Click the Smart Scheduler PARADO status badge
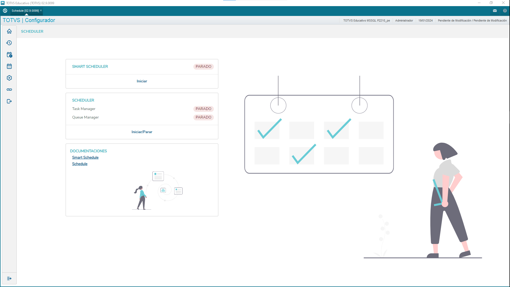The height and width of the screenshot is (287, 510). coord(203,66)
